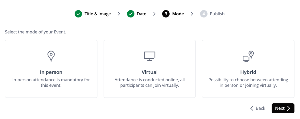Click the chevron after Title & Image step
This screenshot has width=300, height=119.
pyautogui.click(x=119, y=14)
